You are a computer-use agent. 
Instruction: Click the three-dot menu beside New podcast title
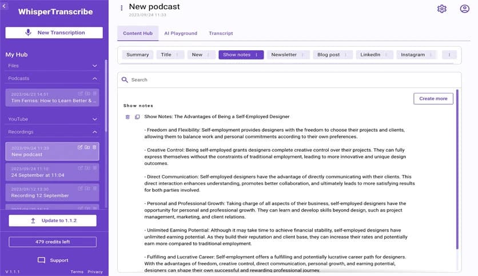coord(121,8)
